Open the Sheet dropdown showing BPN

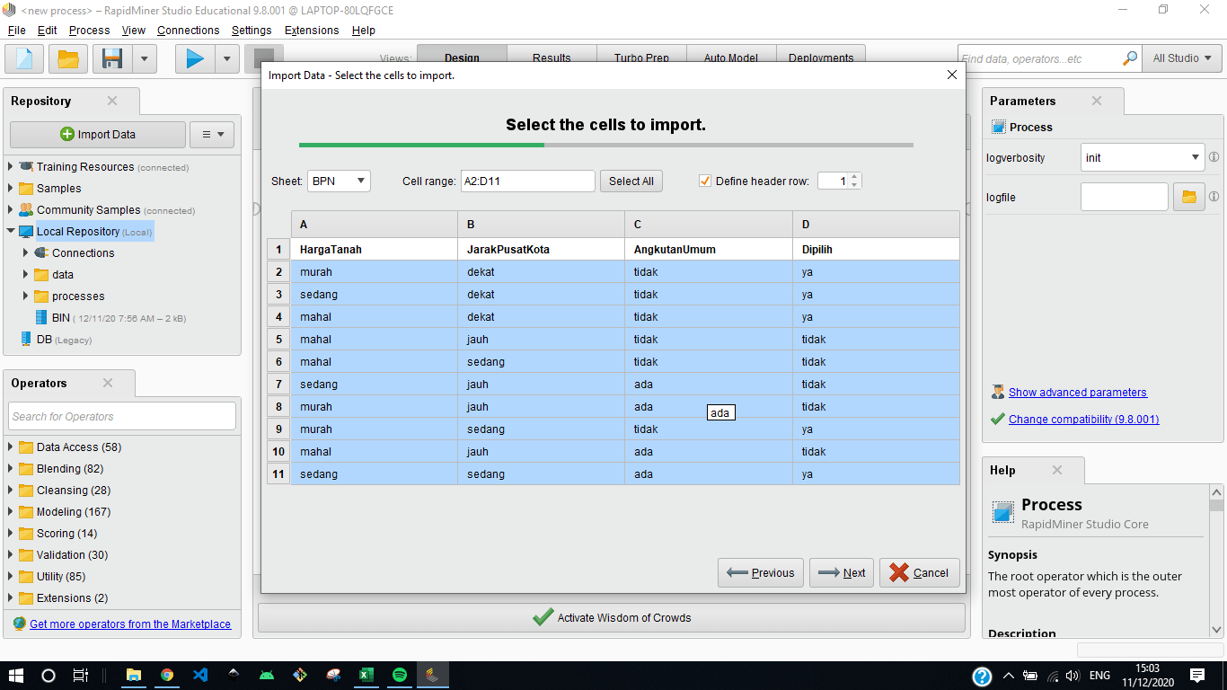(x=339, y=181)
